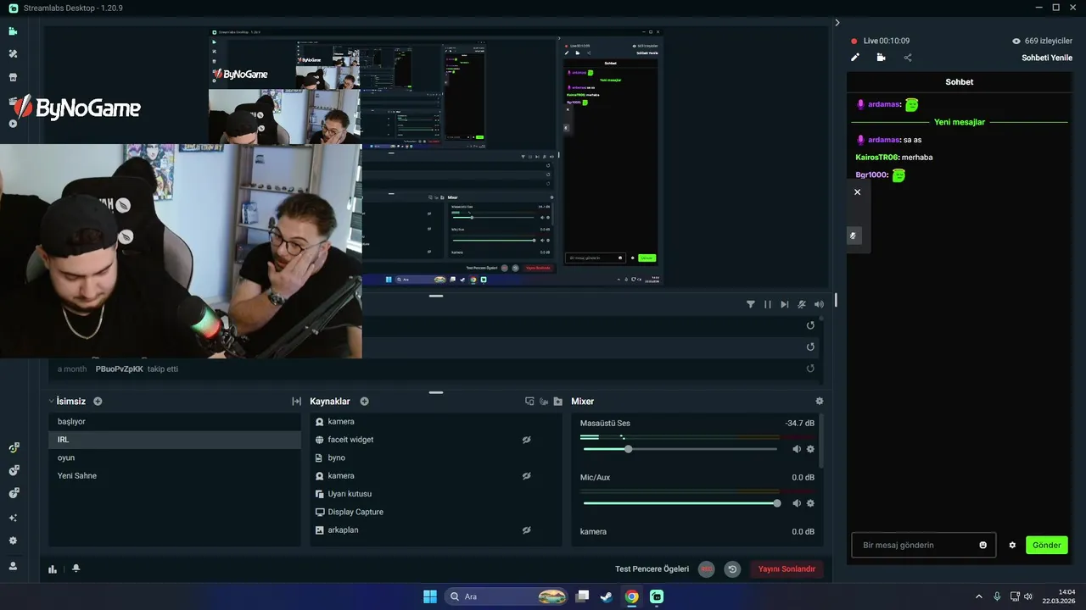Open chat settings gear beside Gönder
Image resolution: width=1086 pixels, height=610 pixels.
[1012, 545]
